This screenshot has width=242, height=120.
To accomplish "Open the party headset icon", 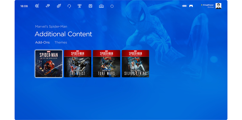I will coord(69,6).
